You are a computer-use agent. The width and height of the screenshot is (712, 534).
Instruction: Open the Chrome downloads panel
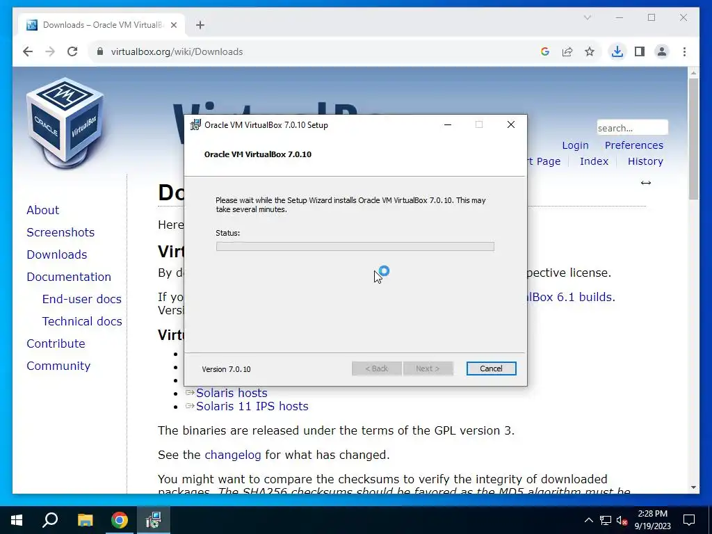point(617,51)
